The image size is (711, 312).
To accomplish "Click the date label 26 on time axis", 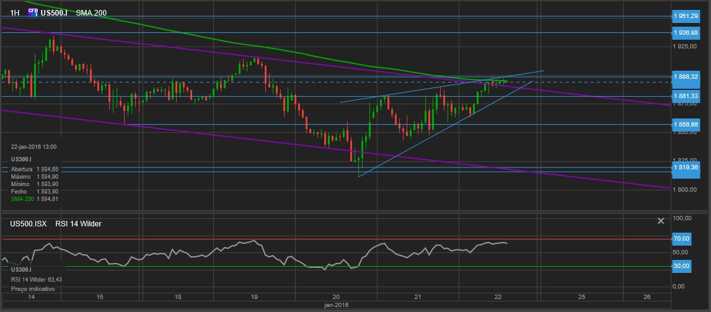I will pos(647,297).
